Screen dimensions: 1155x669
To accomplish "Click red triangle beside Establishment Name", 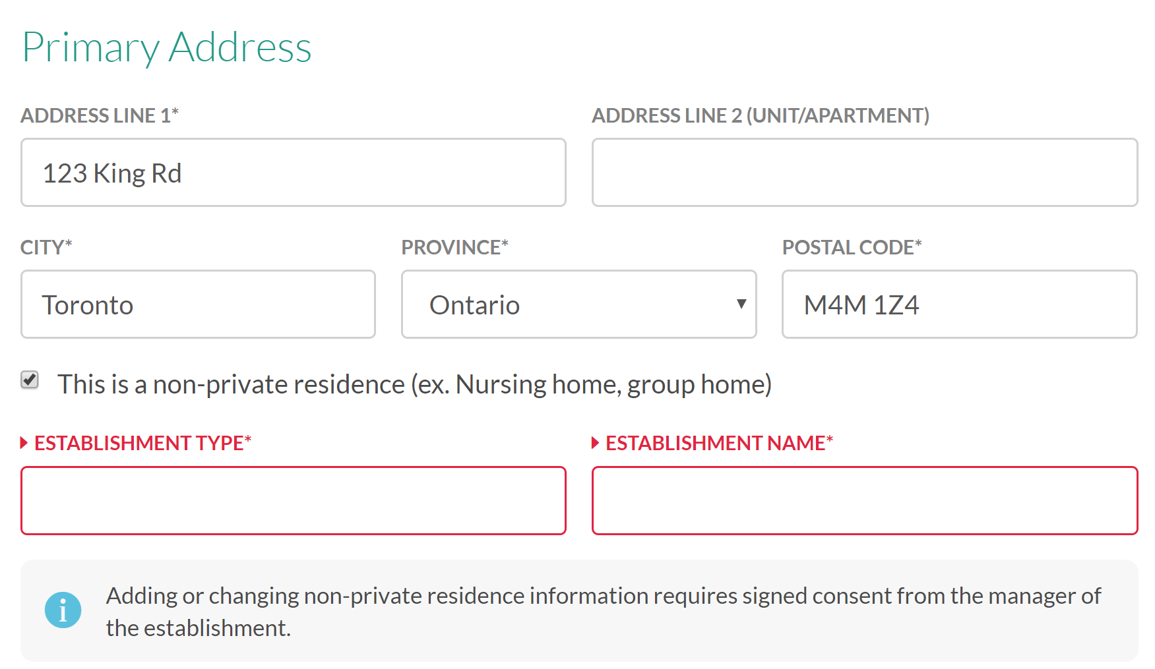I will 596,443.
